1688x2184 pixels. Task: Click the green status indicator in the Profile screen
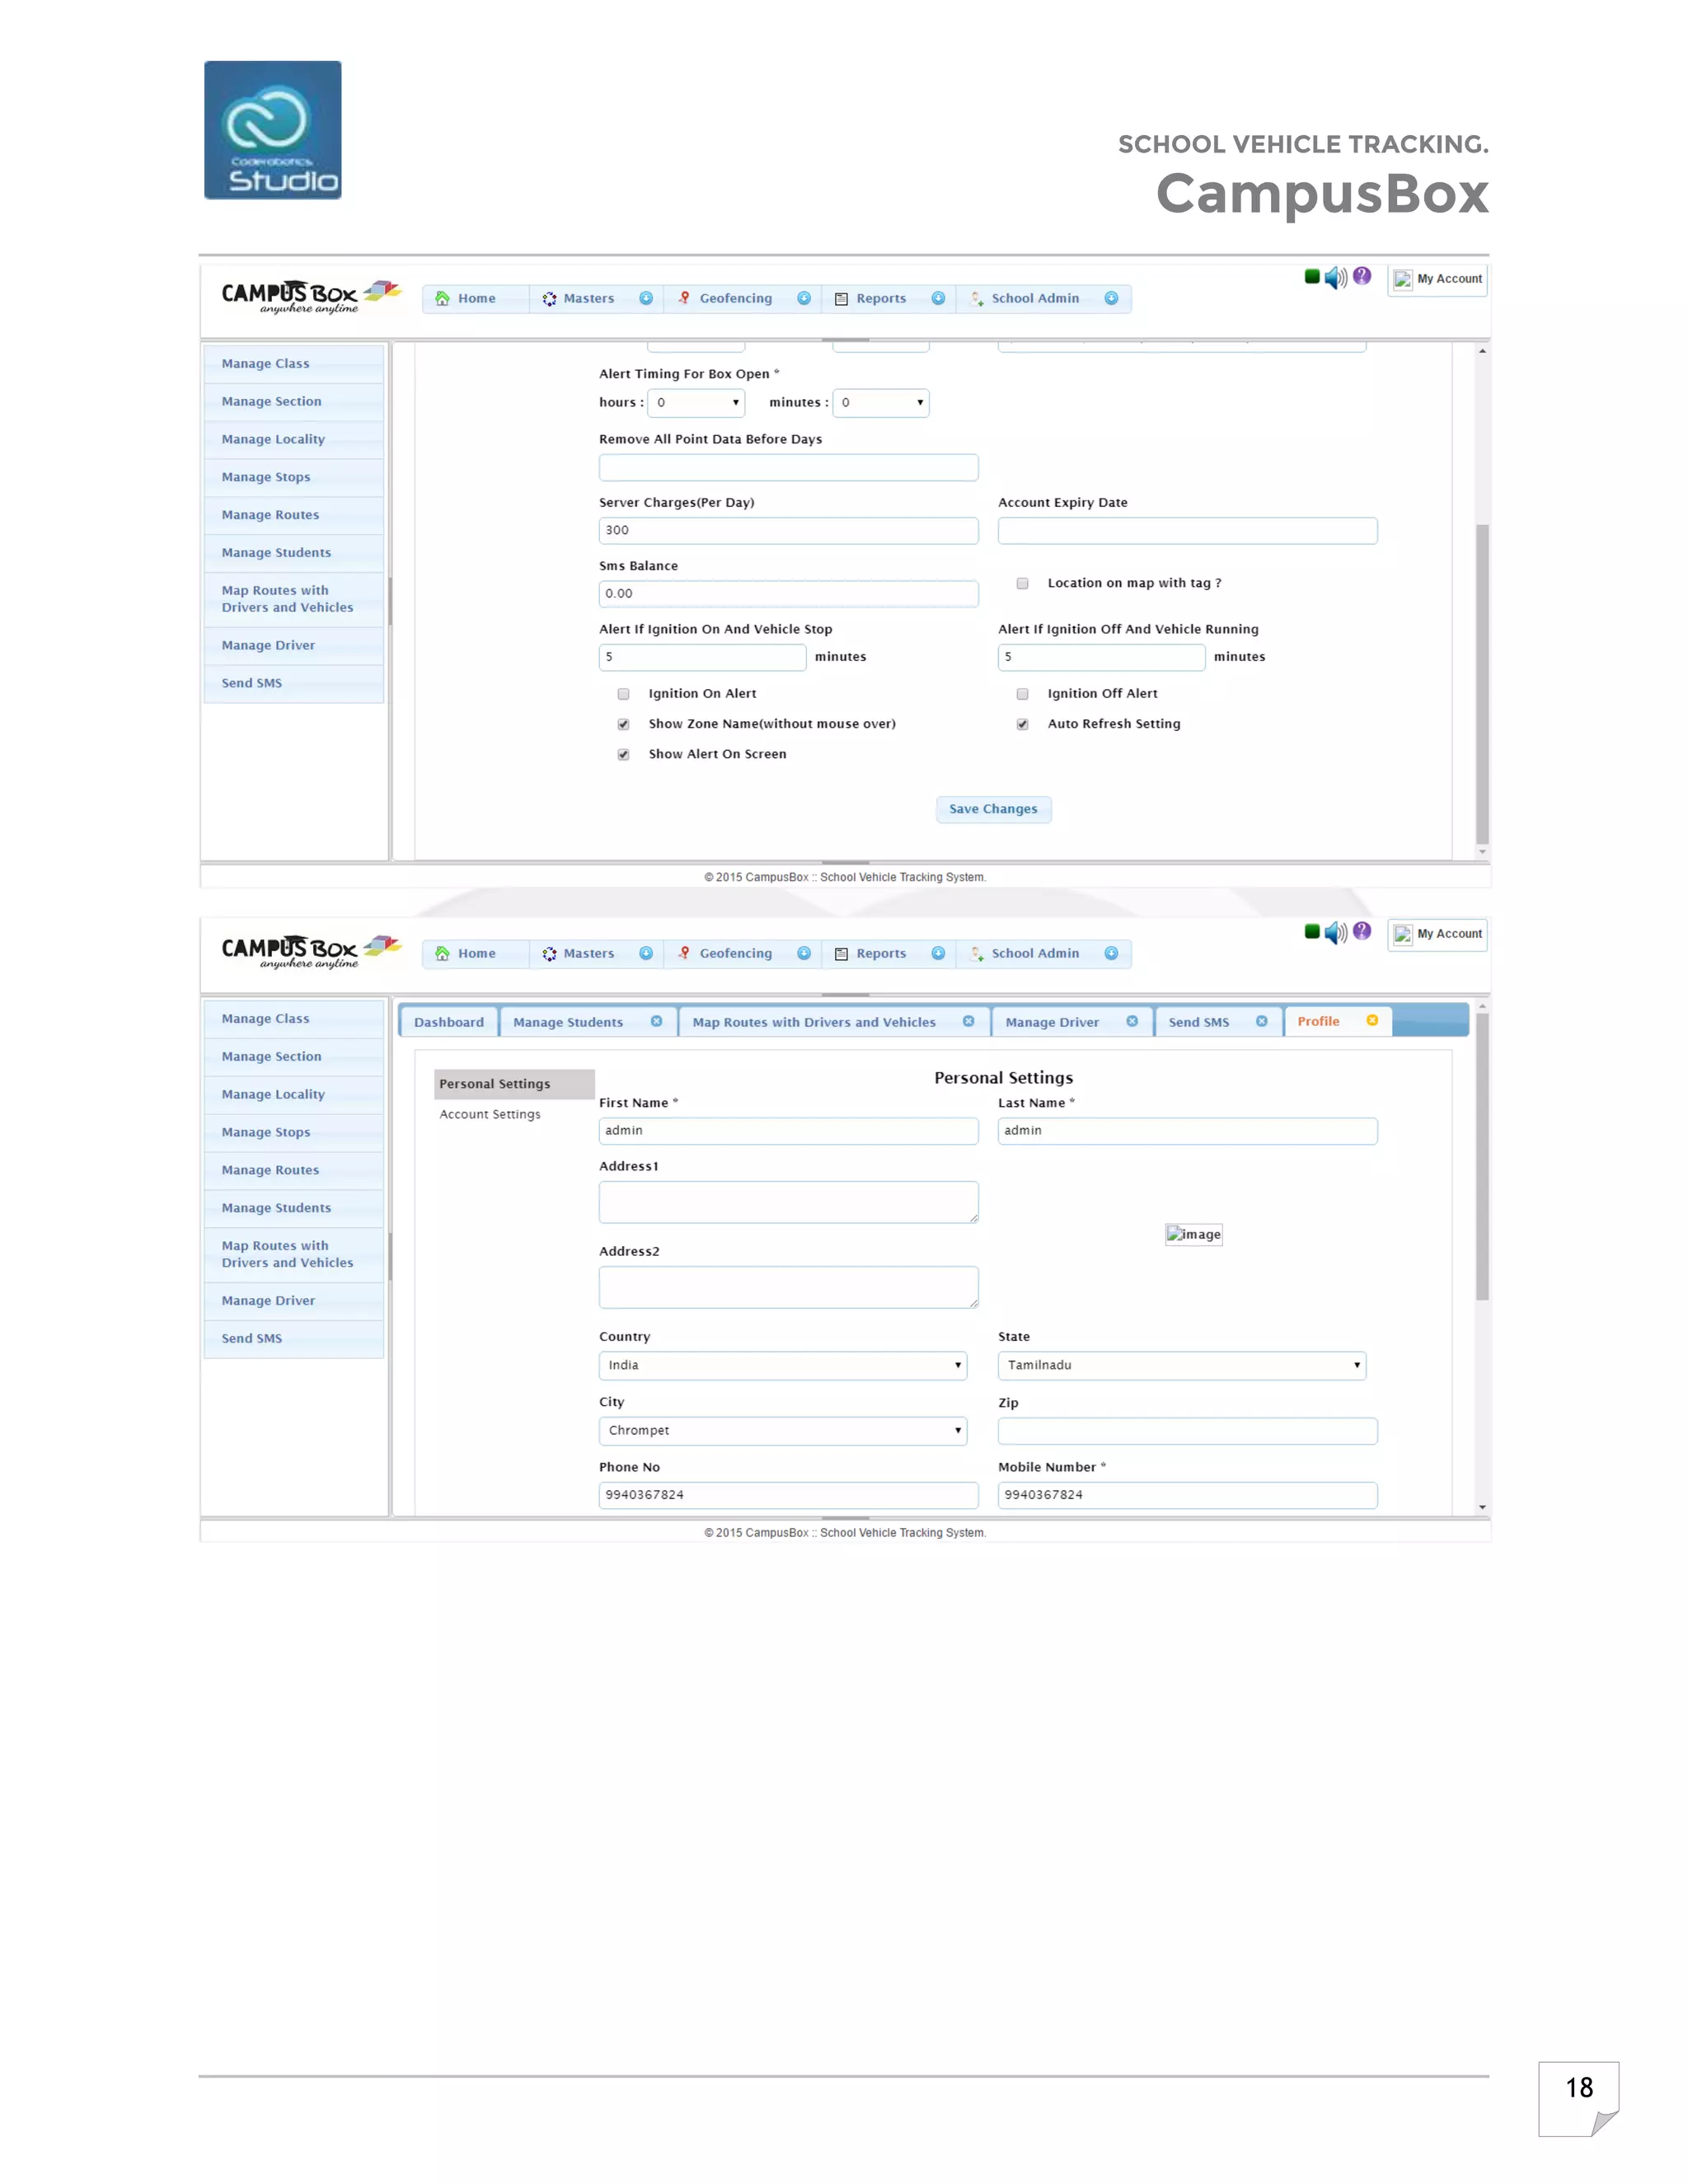tap(1312, 931)
